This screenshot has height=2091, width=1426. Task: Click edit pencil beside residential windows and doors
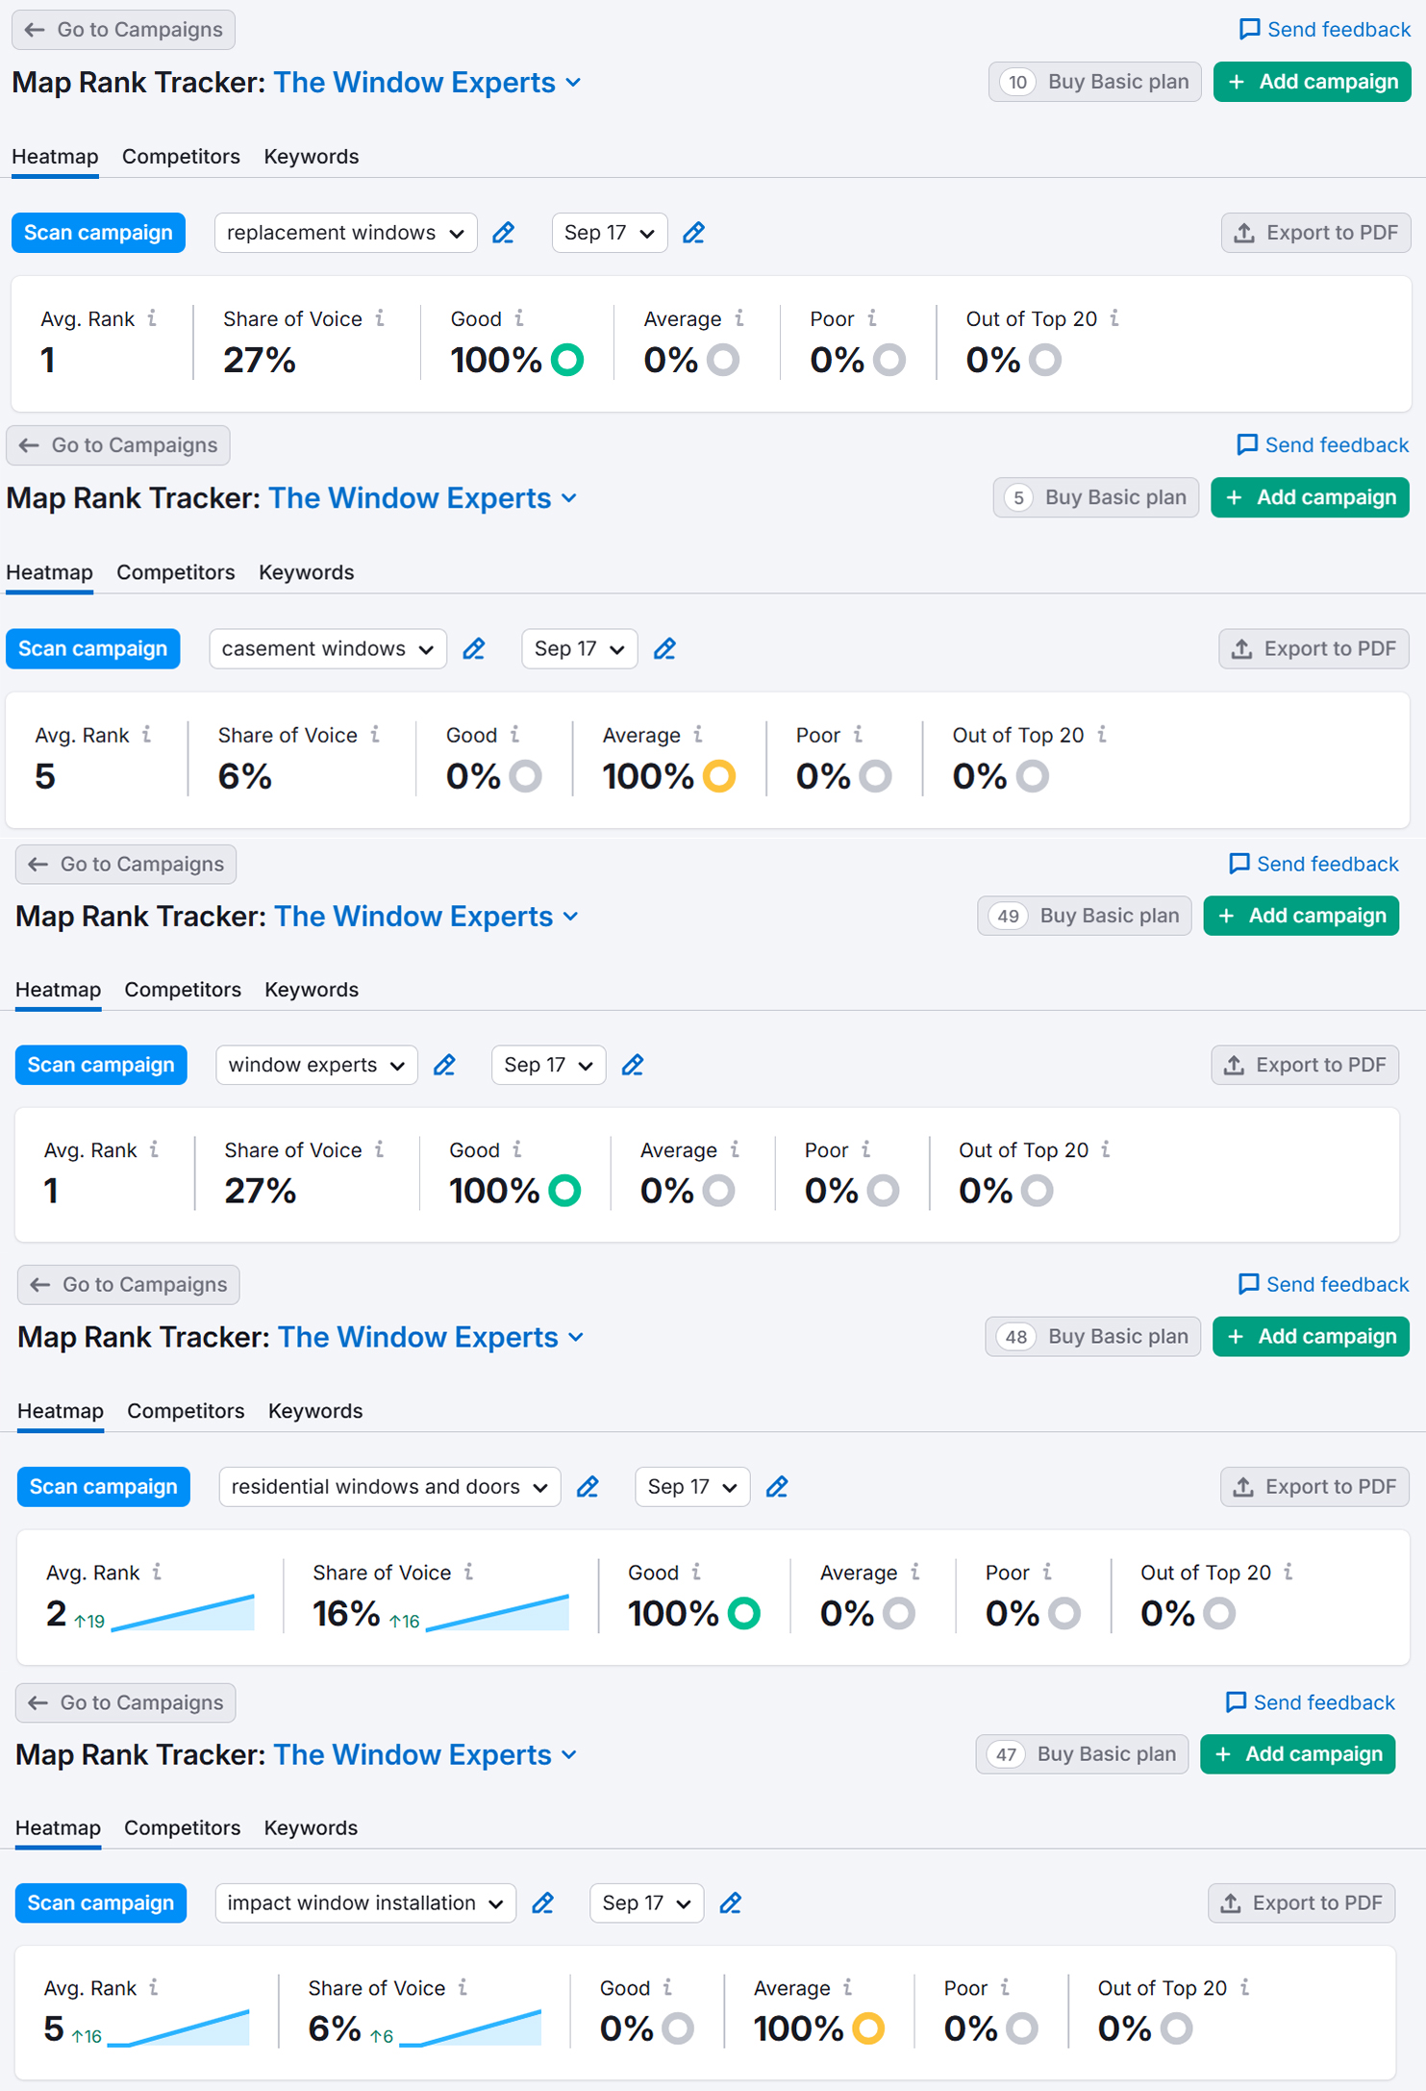[x=588, y=1487]
